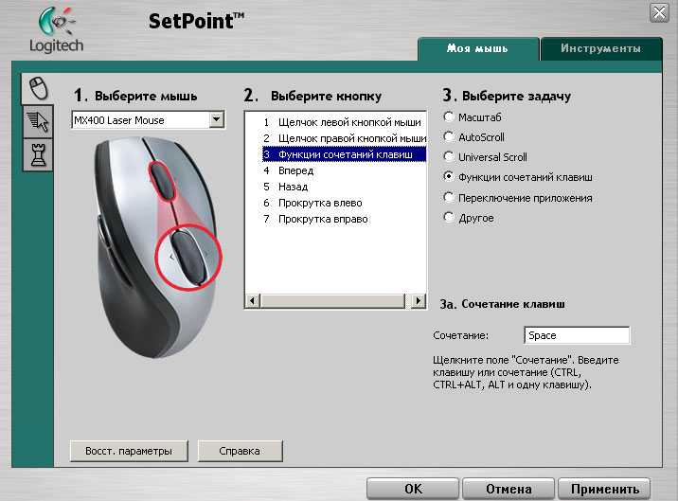Select row 6 Прокрутка влево
678x501 pixels.
click(x=344, y=203)
